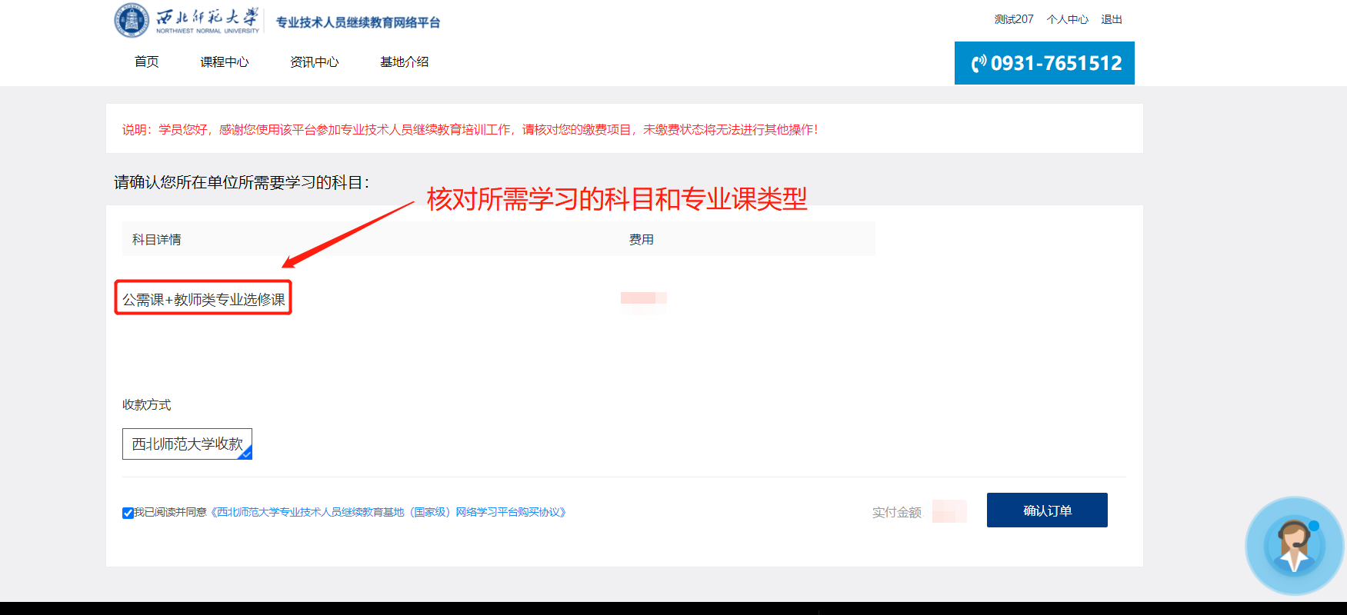Click the Northwest Normal University emblem logo

(x=132, y=21)
